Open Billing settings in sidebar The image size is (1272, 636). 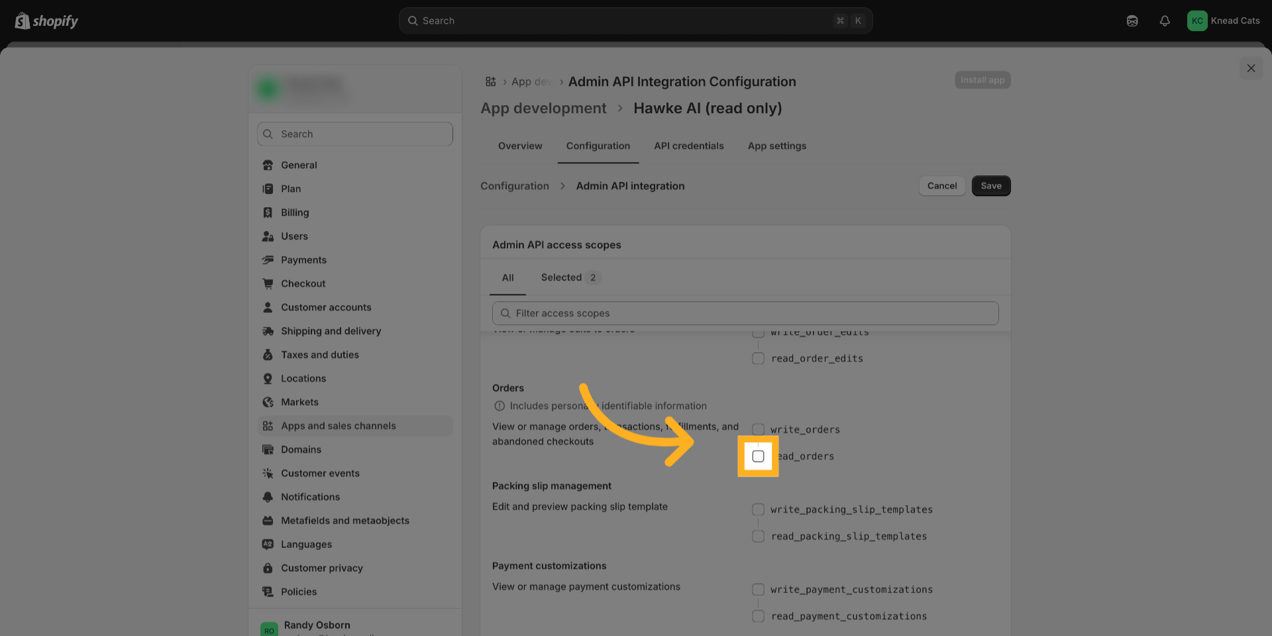click(x=294, y=212)
